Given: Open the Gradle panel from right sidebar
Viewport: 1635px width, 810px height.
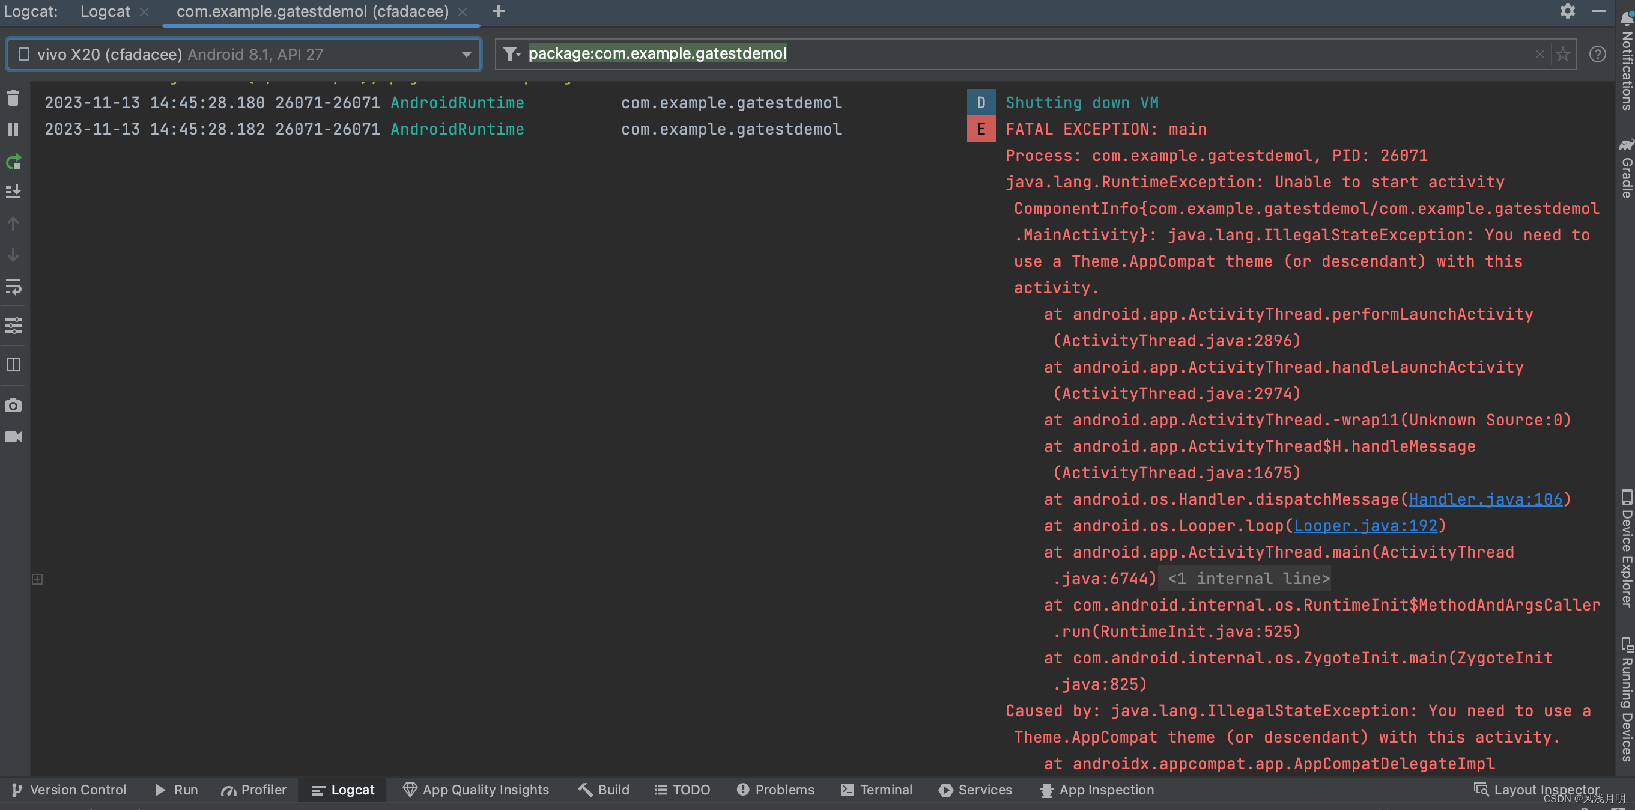Looking at the screenshot, I should pos(1626,171).
